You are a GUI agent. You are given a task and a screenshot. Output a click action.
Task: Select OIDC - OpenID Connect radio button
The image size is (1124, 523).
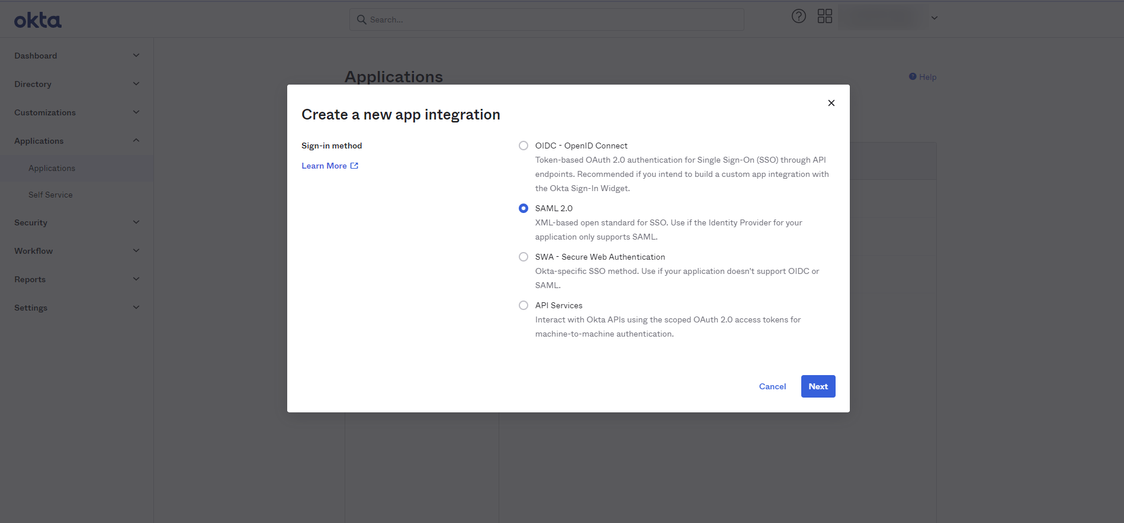coord(524,146)
